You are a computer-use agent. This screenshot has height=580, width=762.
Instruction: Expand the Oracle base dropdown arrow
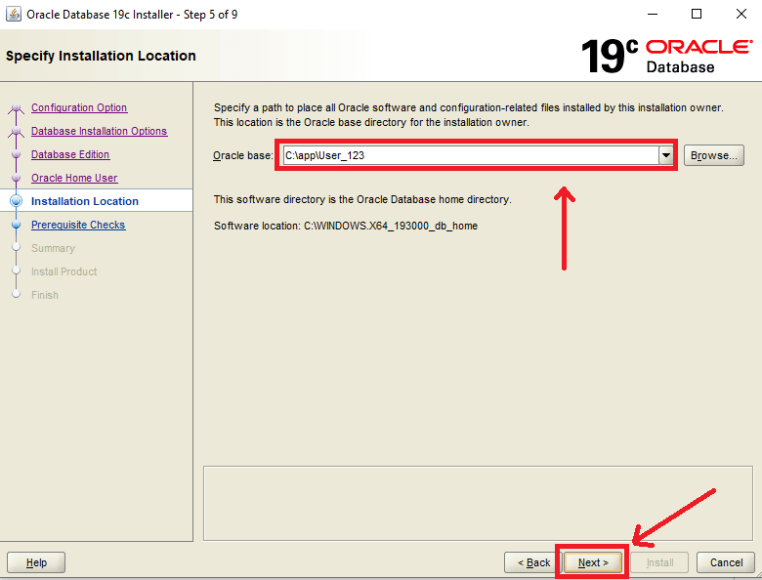(x=666, y=155)
